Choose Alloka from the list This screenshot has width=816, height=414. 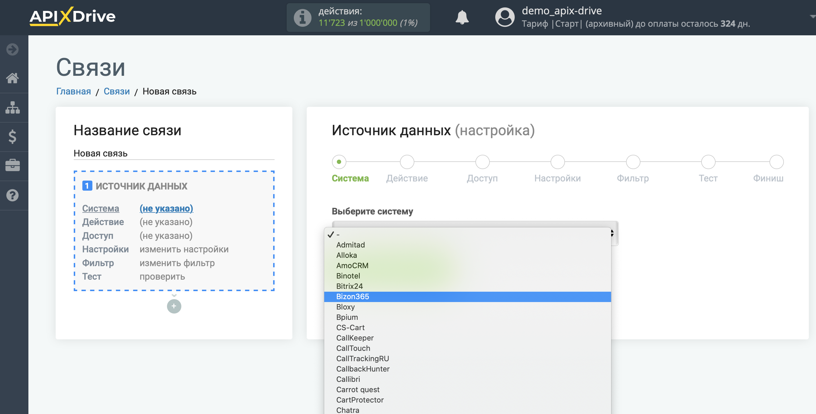[468, 255]
